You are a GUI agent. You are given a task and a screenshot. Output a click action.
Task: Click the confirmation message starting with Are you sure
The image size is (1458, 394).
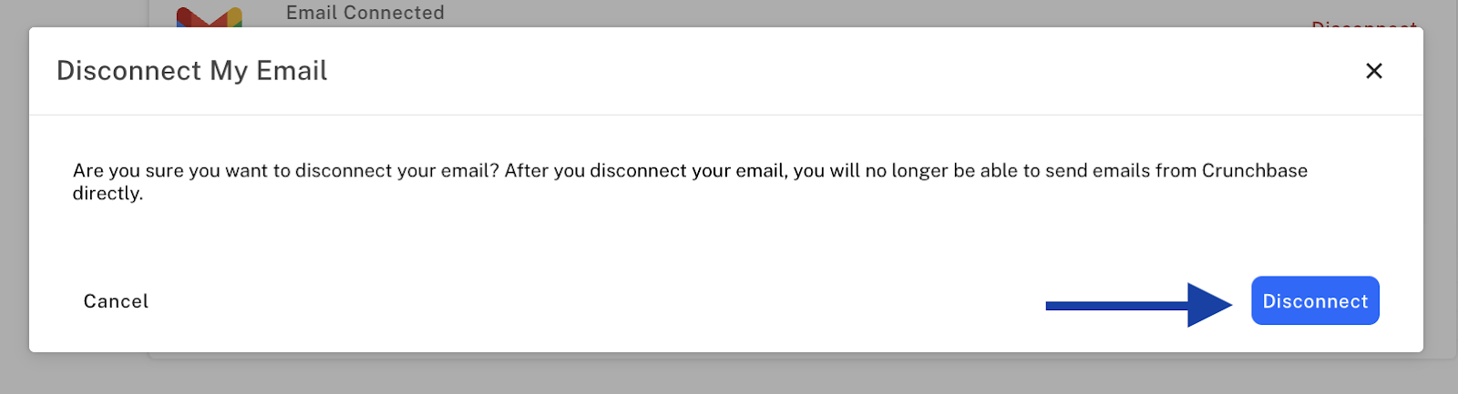(x=690, y=181)
